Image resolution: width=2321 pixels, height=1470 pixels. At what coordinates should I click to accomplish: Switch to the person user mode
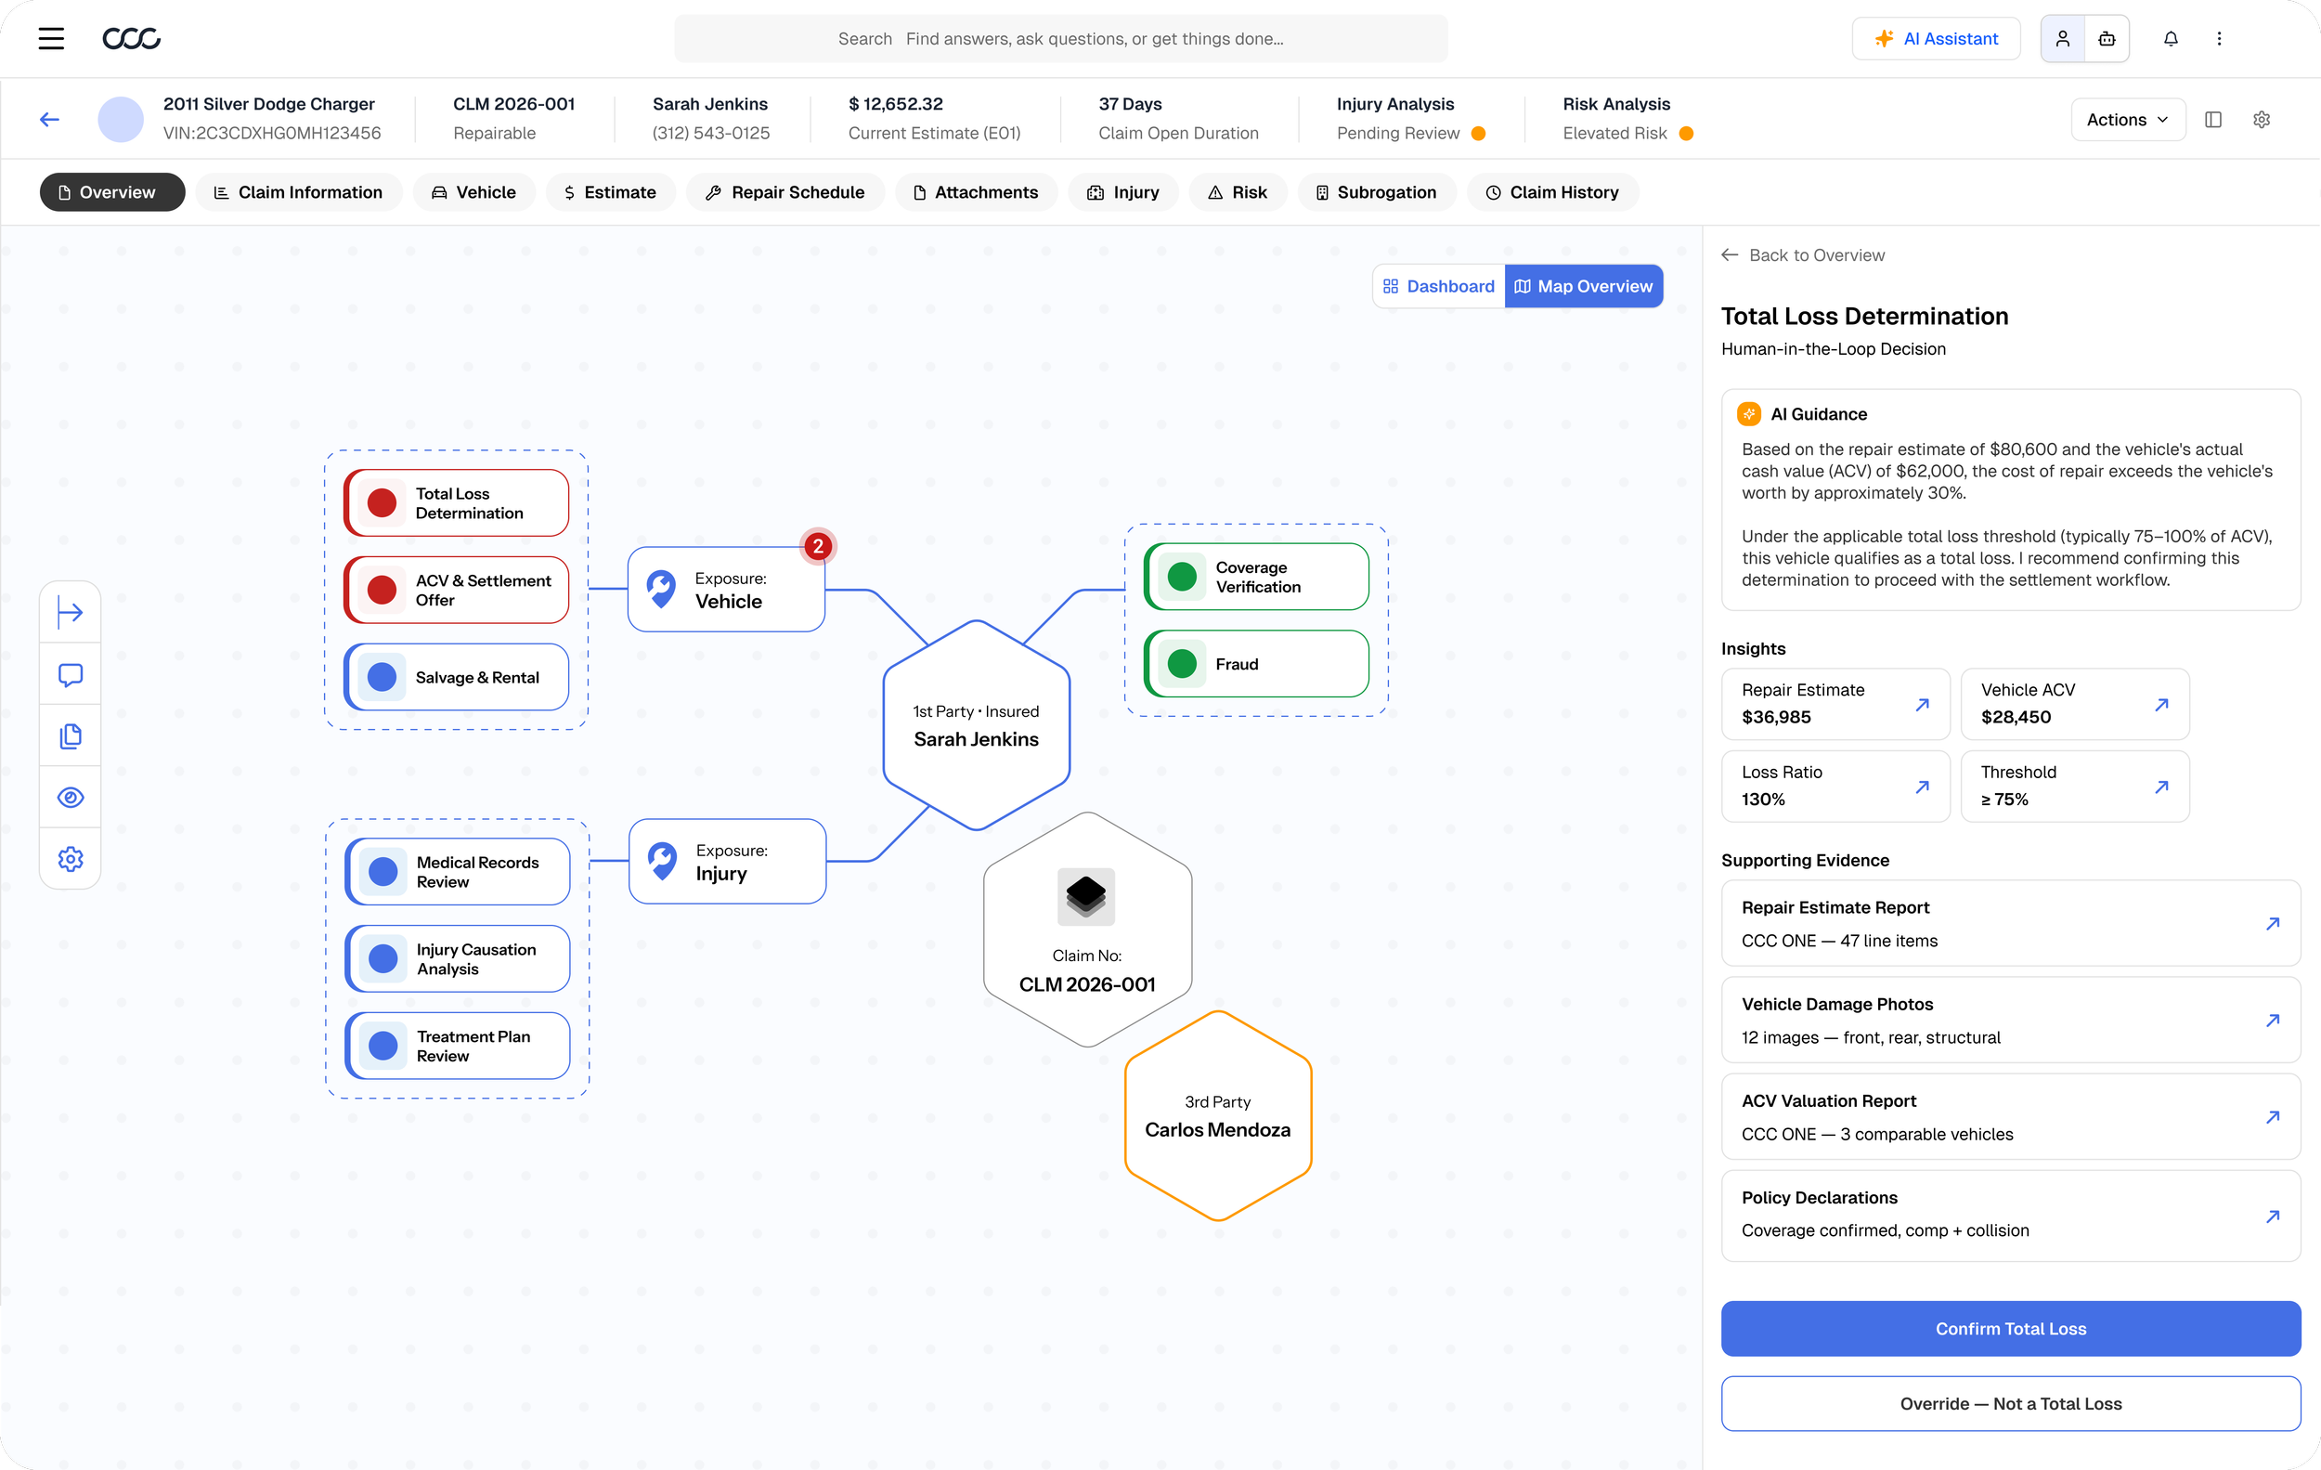coord(2063,39)
